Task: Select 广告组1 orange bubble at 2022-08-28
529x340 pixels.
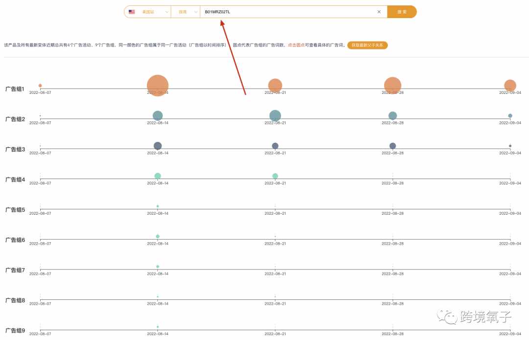Action: click(x=392, y=86)
